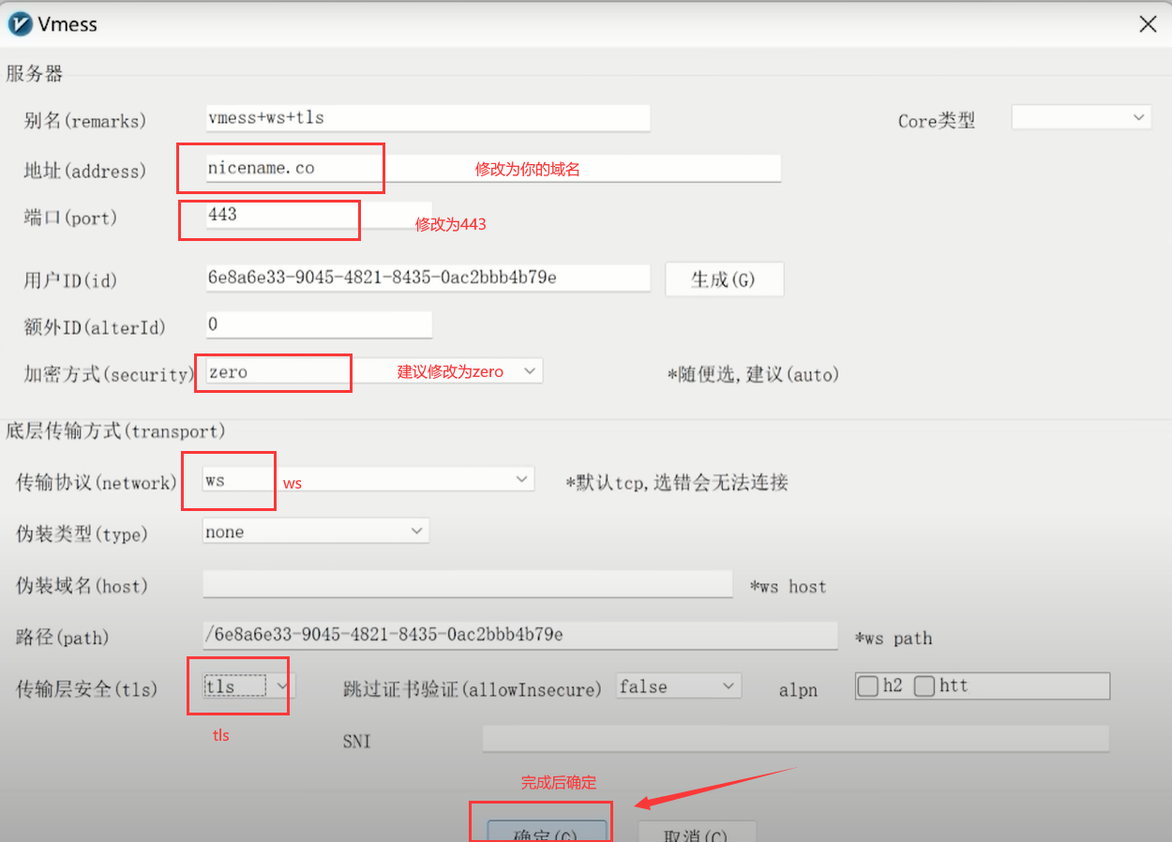
Task: Click the 生成(G) generate ID button
Action: (724, 279)
